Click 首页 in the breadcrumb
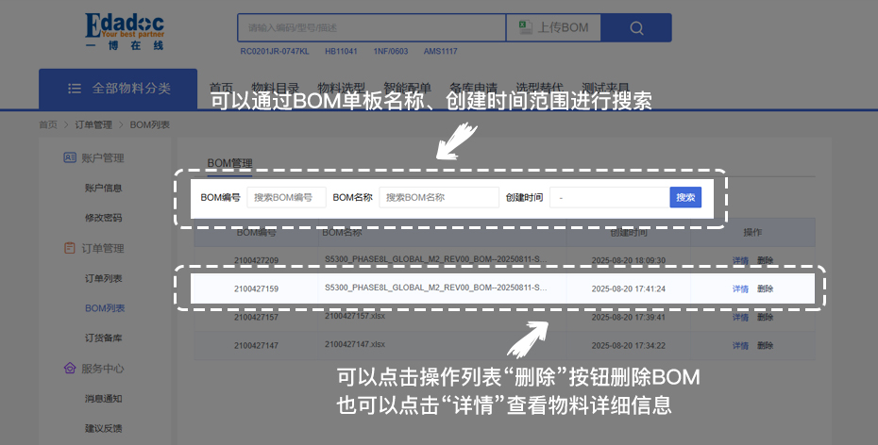 47,124
